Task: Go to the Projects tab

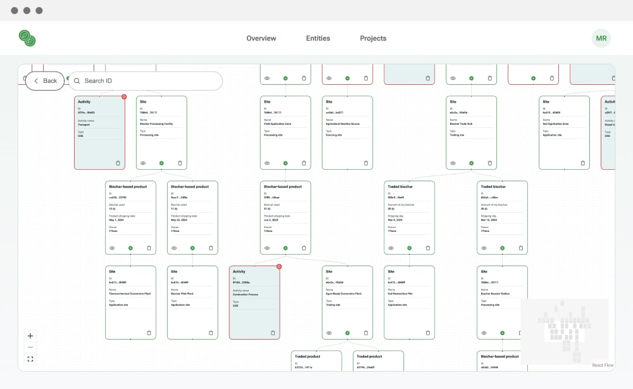Action: coord(373,39)
